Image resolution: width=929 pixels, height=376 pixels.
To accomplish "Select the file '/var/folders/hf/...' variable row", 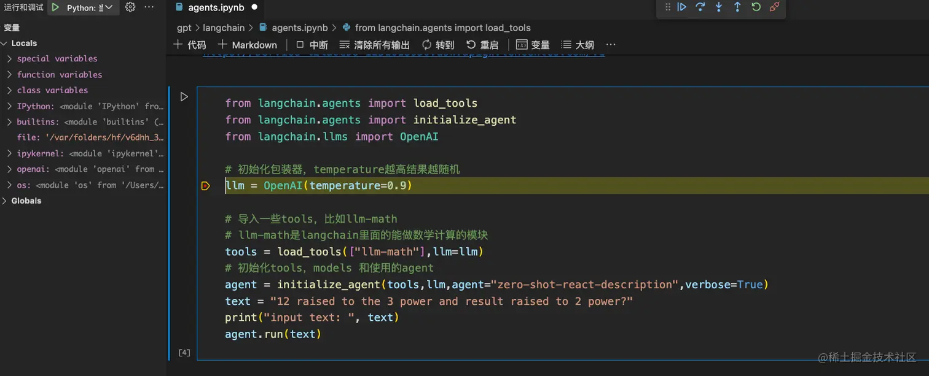I will pyautogui.click(x=83, y=137).
